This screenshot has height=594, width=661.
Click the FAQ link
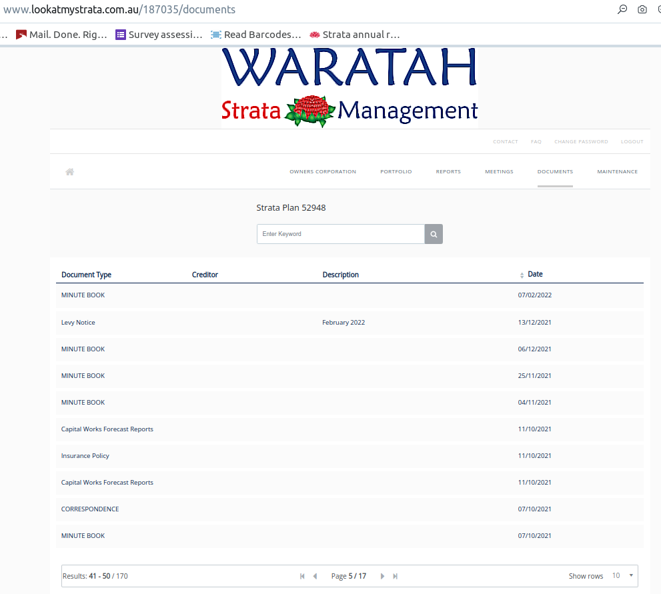click(536, 141)
